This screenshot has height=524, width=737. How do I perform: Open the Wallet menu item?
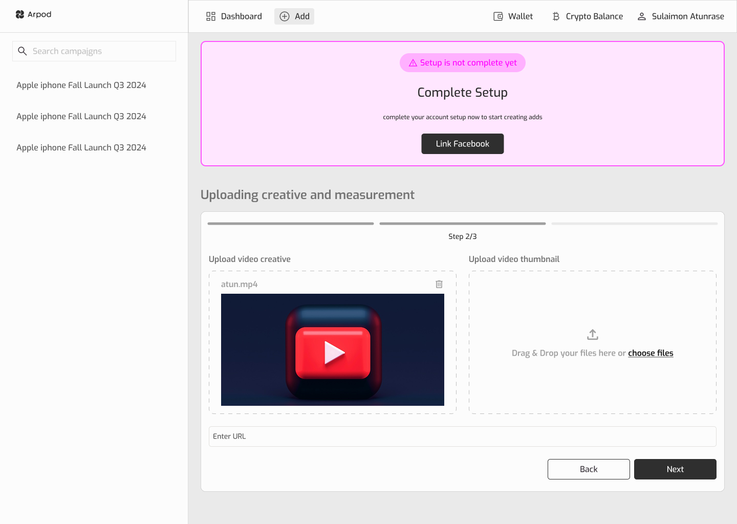(x=513, y=16)
